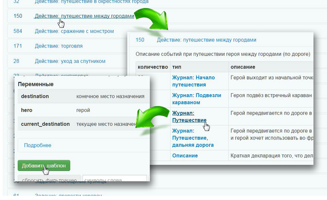The width and height of the screenshot is (327, 200).
Task: Click 'описание' column header
Action: (243, 67)
